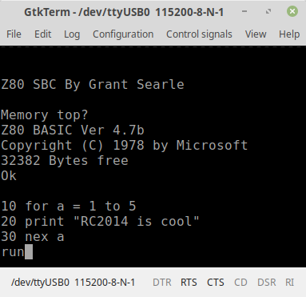Click the '10 for a = 1 to 5' line
This screenshot has height=297, width=306.
point(69,207)
